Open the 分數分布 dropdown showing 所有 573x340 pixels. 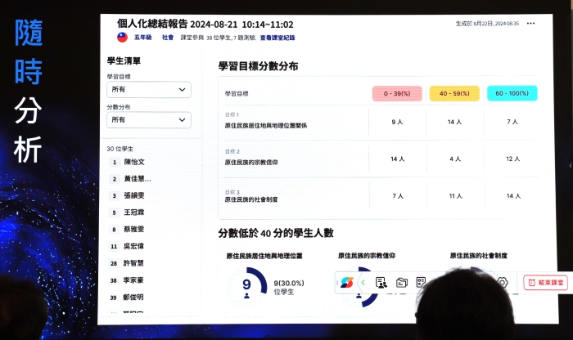(149, 119)
